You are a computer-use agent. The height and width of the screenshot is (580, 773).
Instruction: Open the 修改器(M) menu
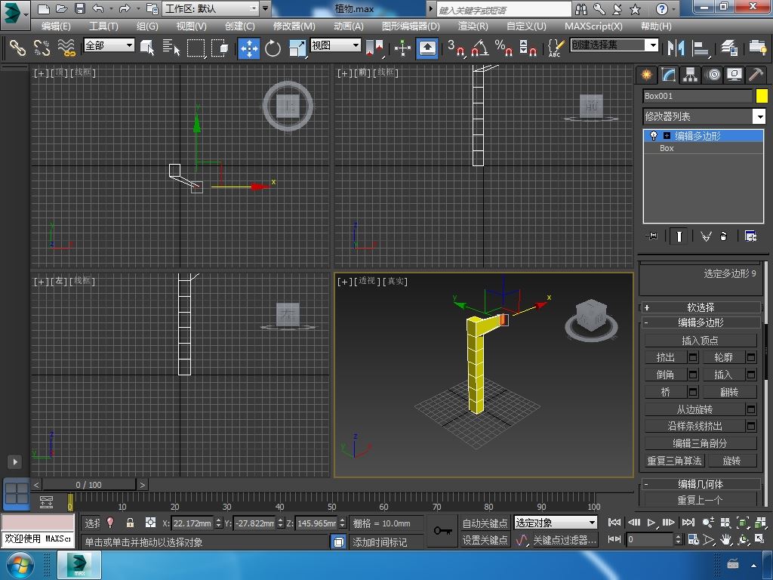[294, 26]
